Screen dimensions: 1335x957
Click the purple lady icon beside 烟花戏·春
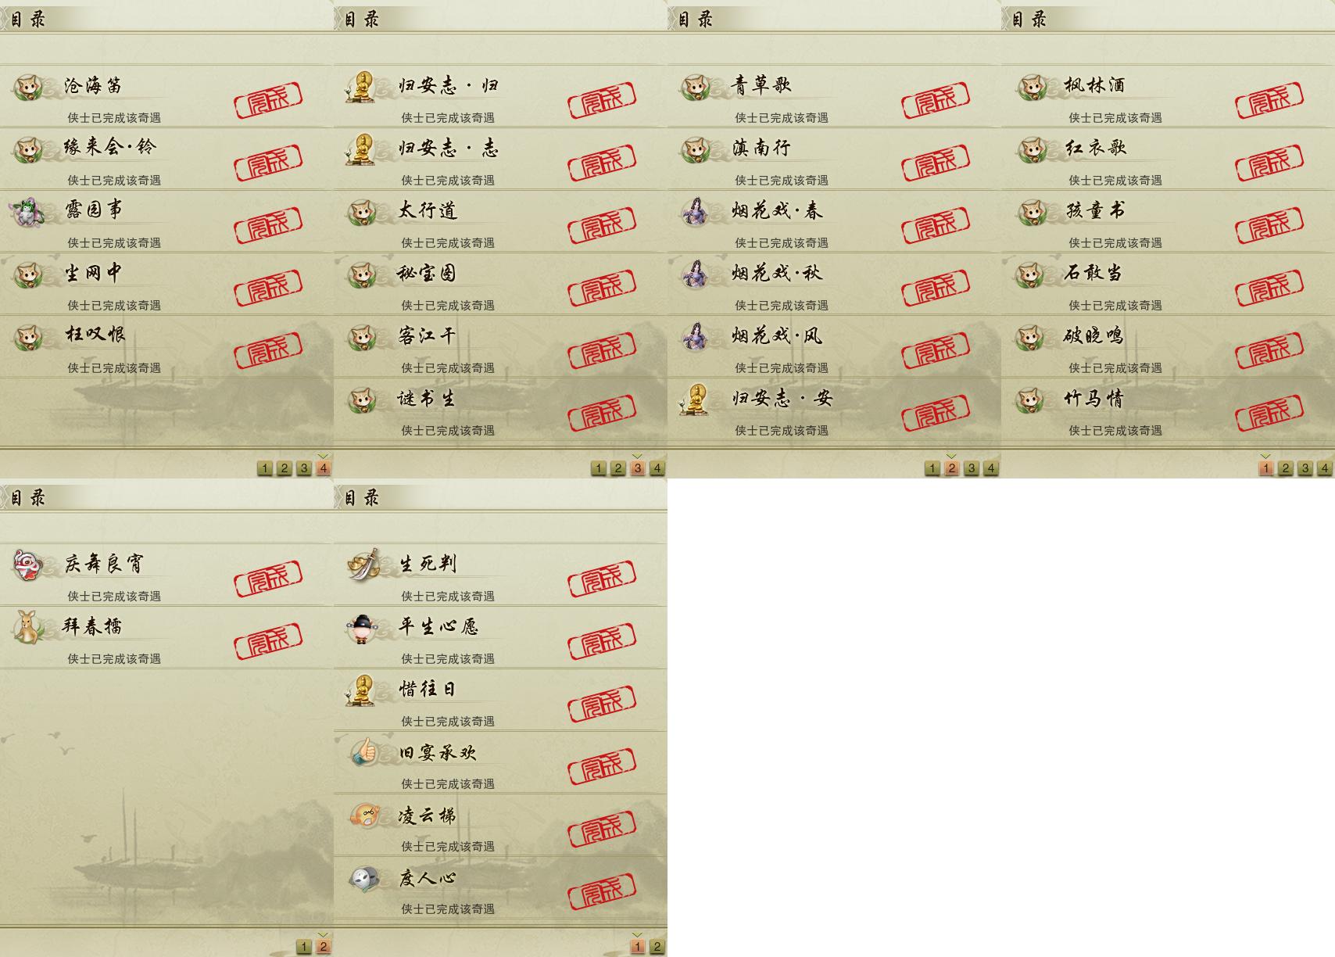point(695,211)
